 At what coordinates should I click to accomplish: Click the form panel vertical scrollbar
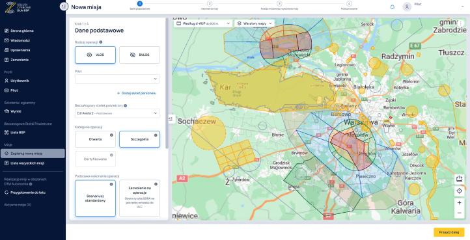167,84
